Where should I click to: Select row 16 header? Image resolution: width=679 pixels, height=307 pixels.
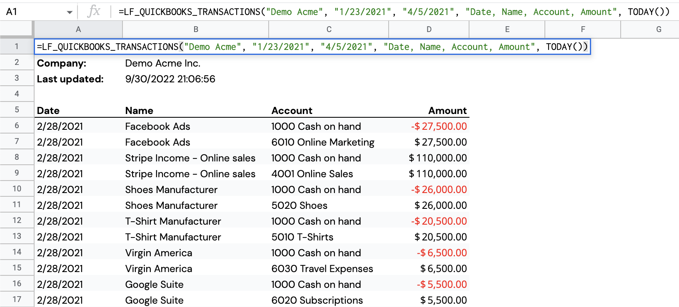pyautogui.click(x=17, y=284)
